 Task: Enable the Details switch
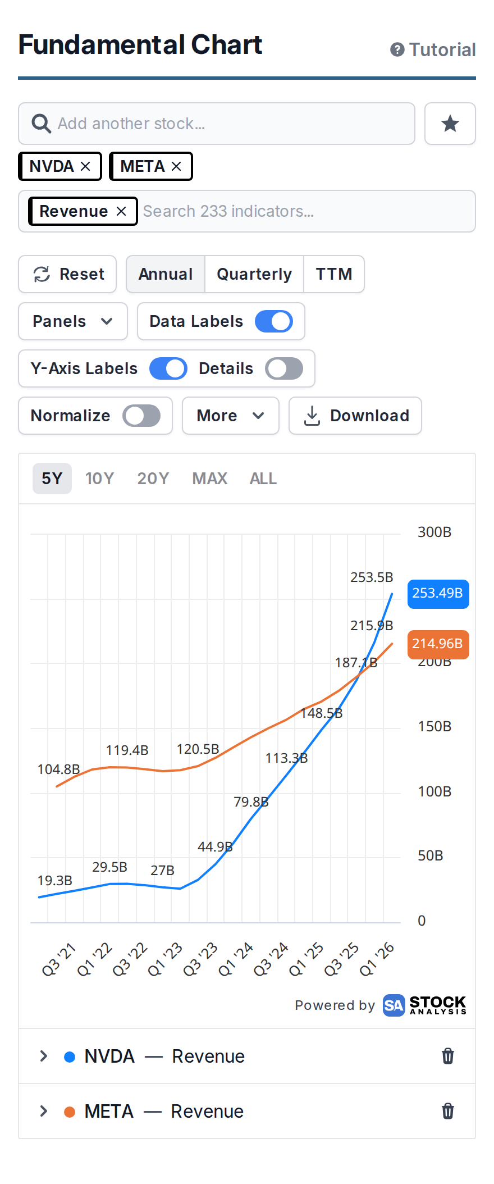[x=284, y=368]
